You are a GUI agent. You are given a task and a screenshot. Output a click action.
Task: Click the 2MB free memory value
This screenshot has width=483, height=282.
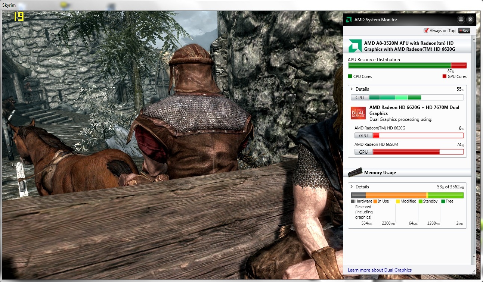tap(460, 223)
